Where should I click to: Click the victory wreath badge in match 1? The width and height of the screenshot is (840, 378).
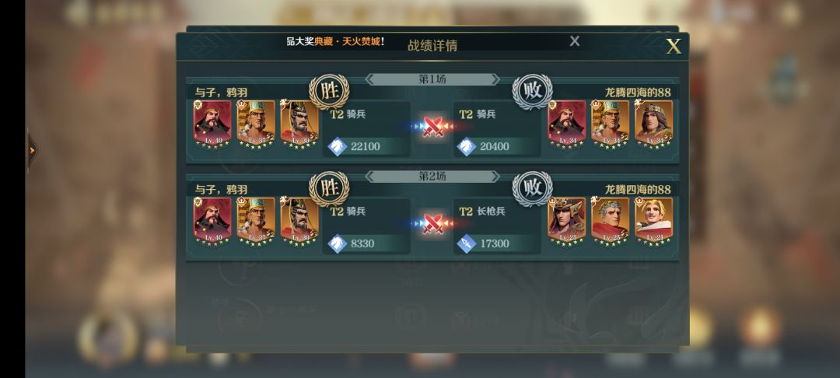tap(329, 92)
